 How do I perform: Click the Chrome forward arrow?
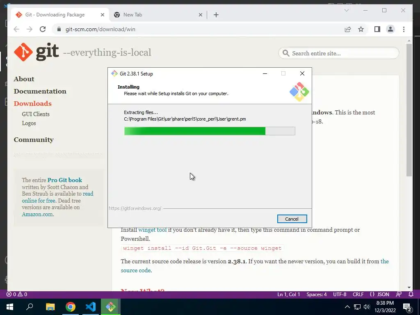point(30,29)
